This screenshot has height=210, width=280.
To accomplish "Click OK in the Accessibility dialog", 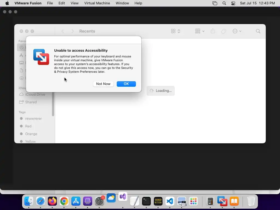I will pos(126,84).
